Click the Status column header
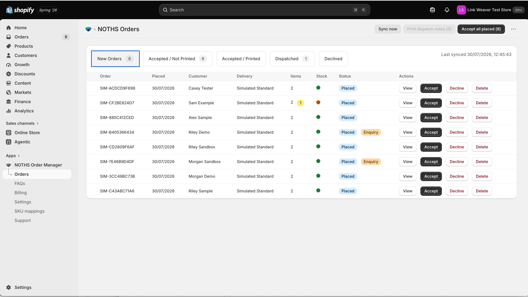 (345, 76)
